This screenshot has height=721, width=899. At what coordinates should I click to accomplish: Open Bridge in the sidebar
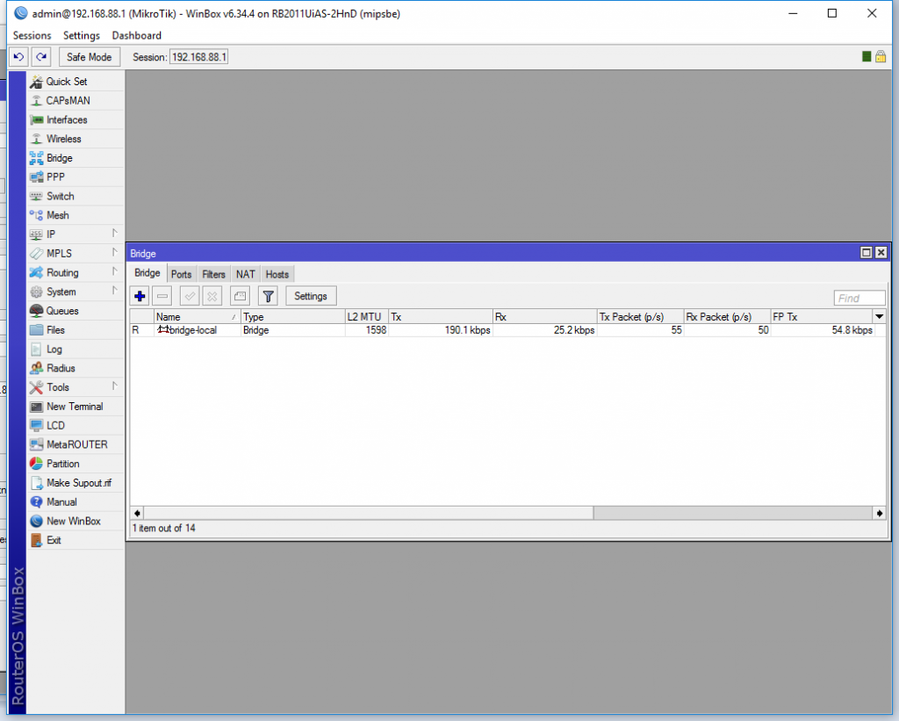pos(76,158)
